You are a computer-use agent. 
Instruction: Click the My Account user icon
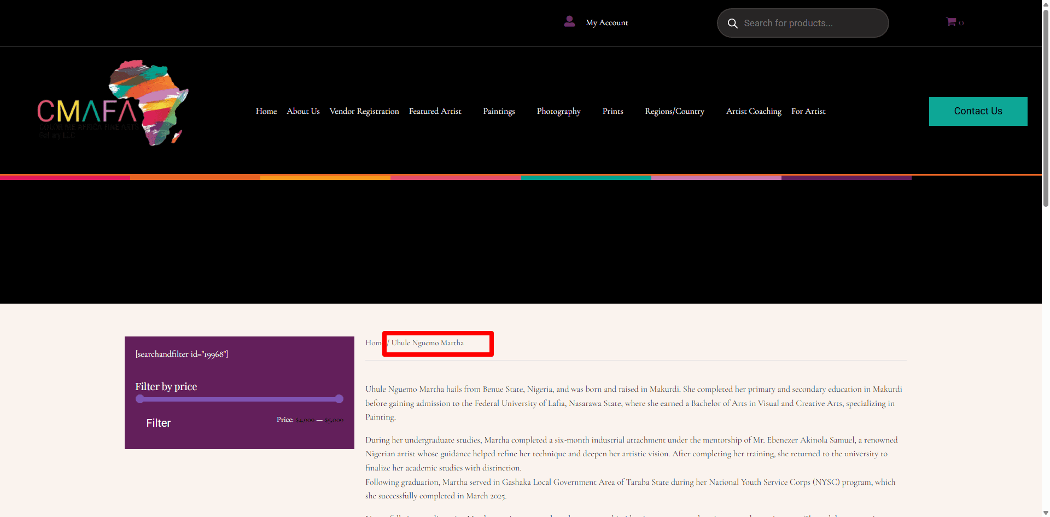click(569, 22)
